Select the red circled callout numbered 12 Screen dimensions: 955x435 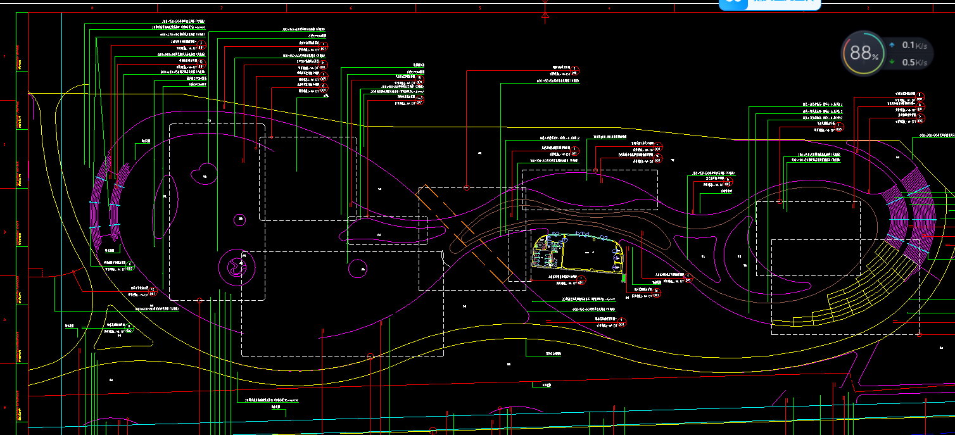(152, 290)
